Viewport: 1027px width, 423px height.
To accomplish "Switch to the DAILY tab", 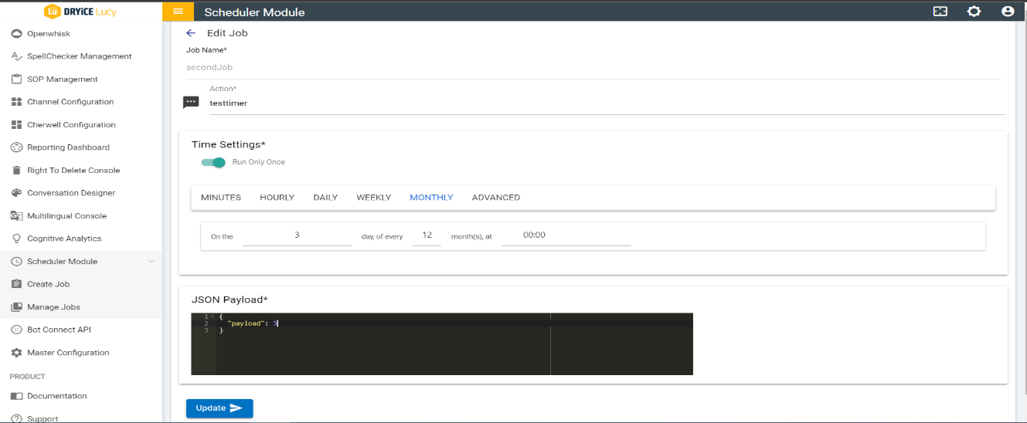I will pyautogui.click(x=325, y=198).
